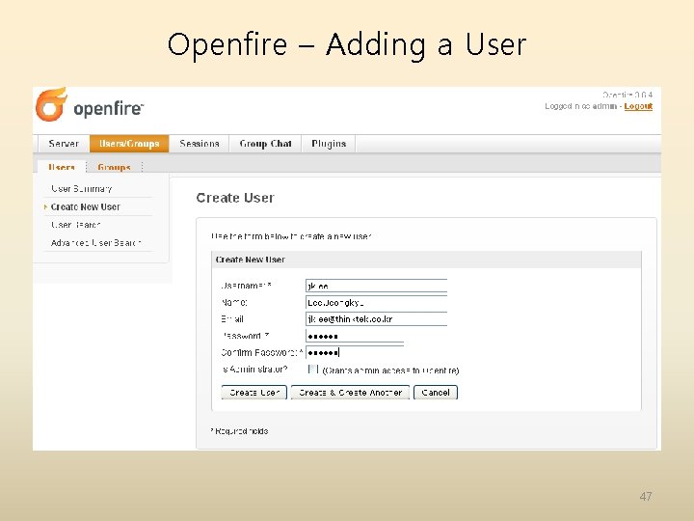Focus the Email input field
This screenshot has width=694, height=521.
point(376,319)
